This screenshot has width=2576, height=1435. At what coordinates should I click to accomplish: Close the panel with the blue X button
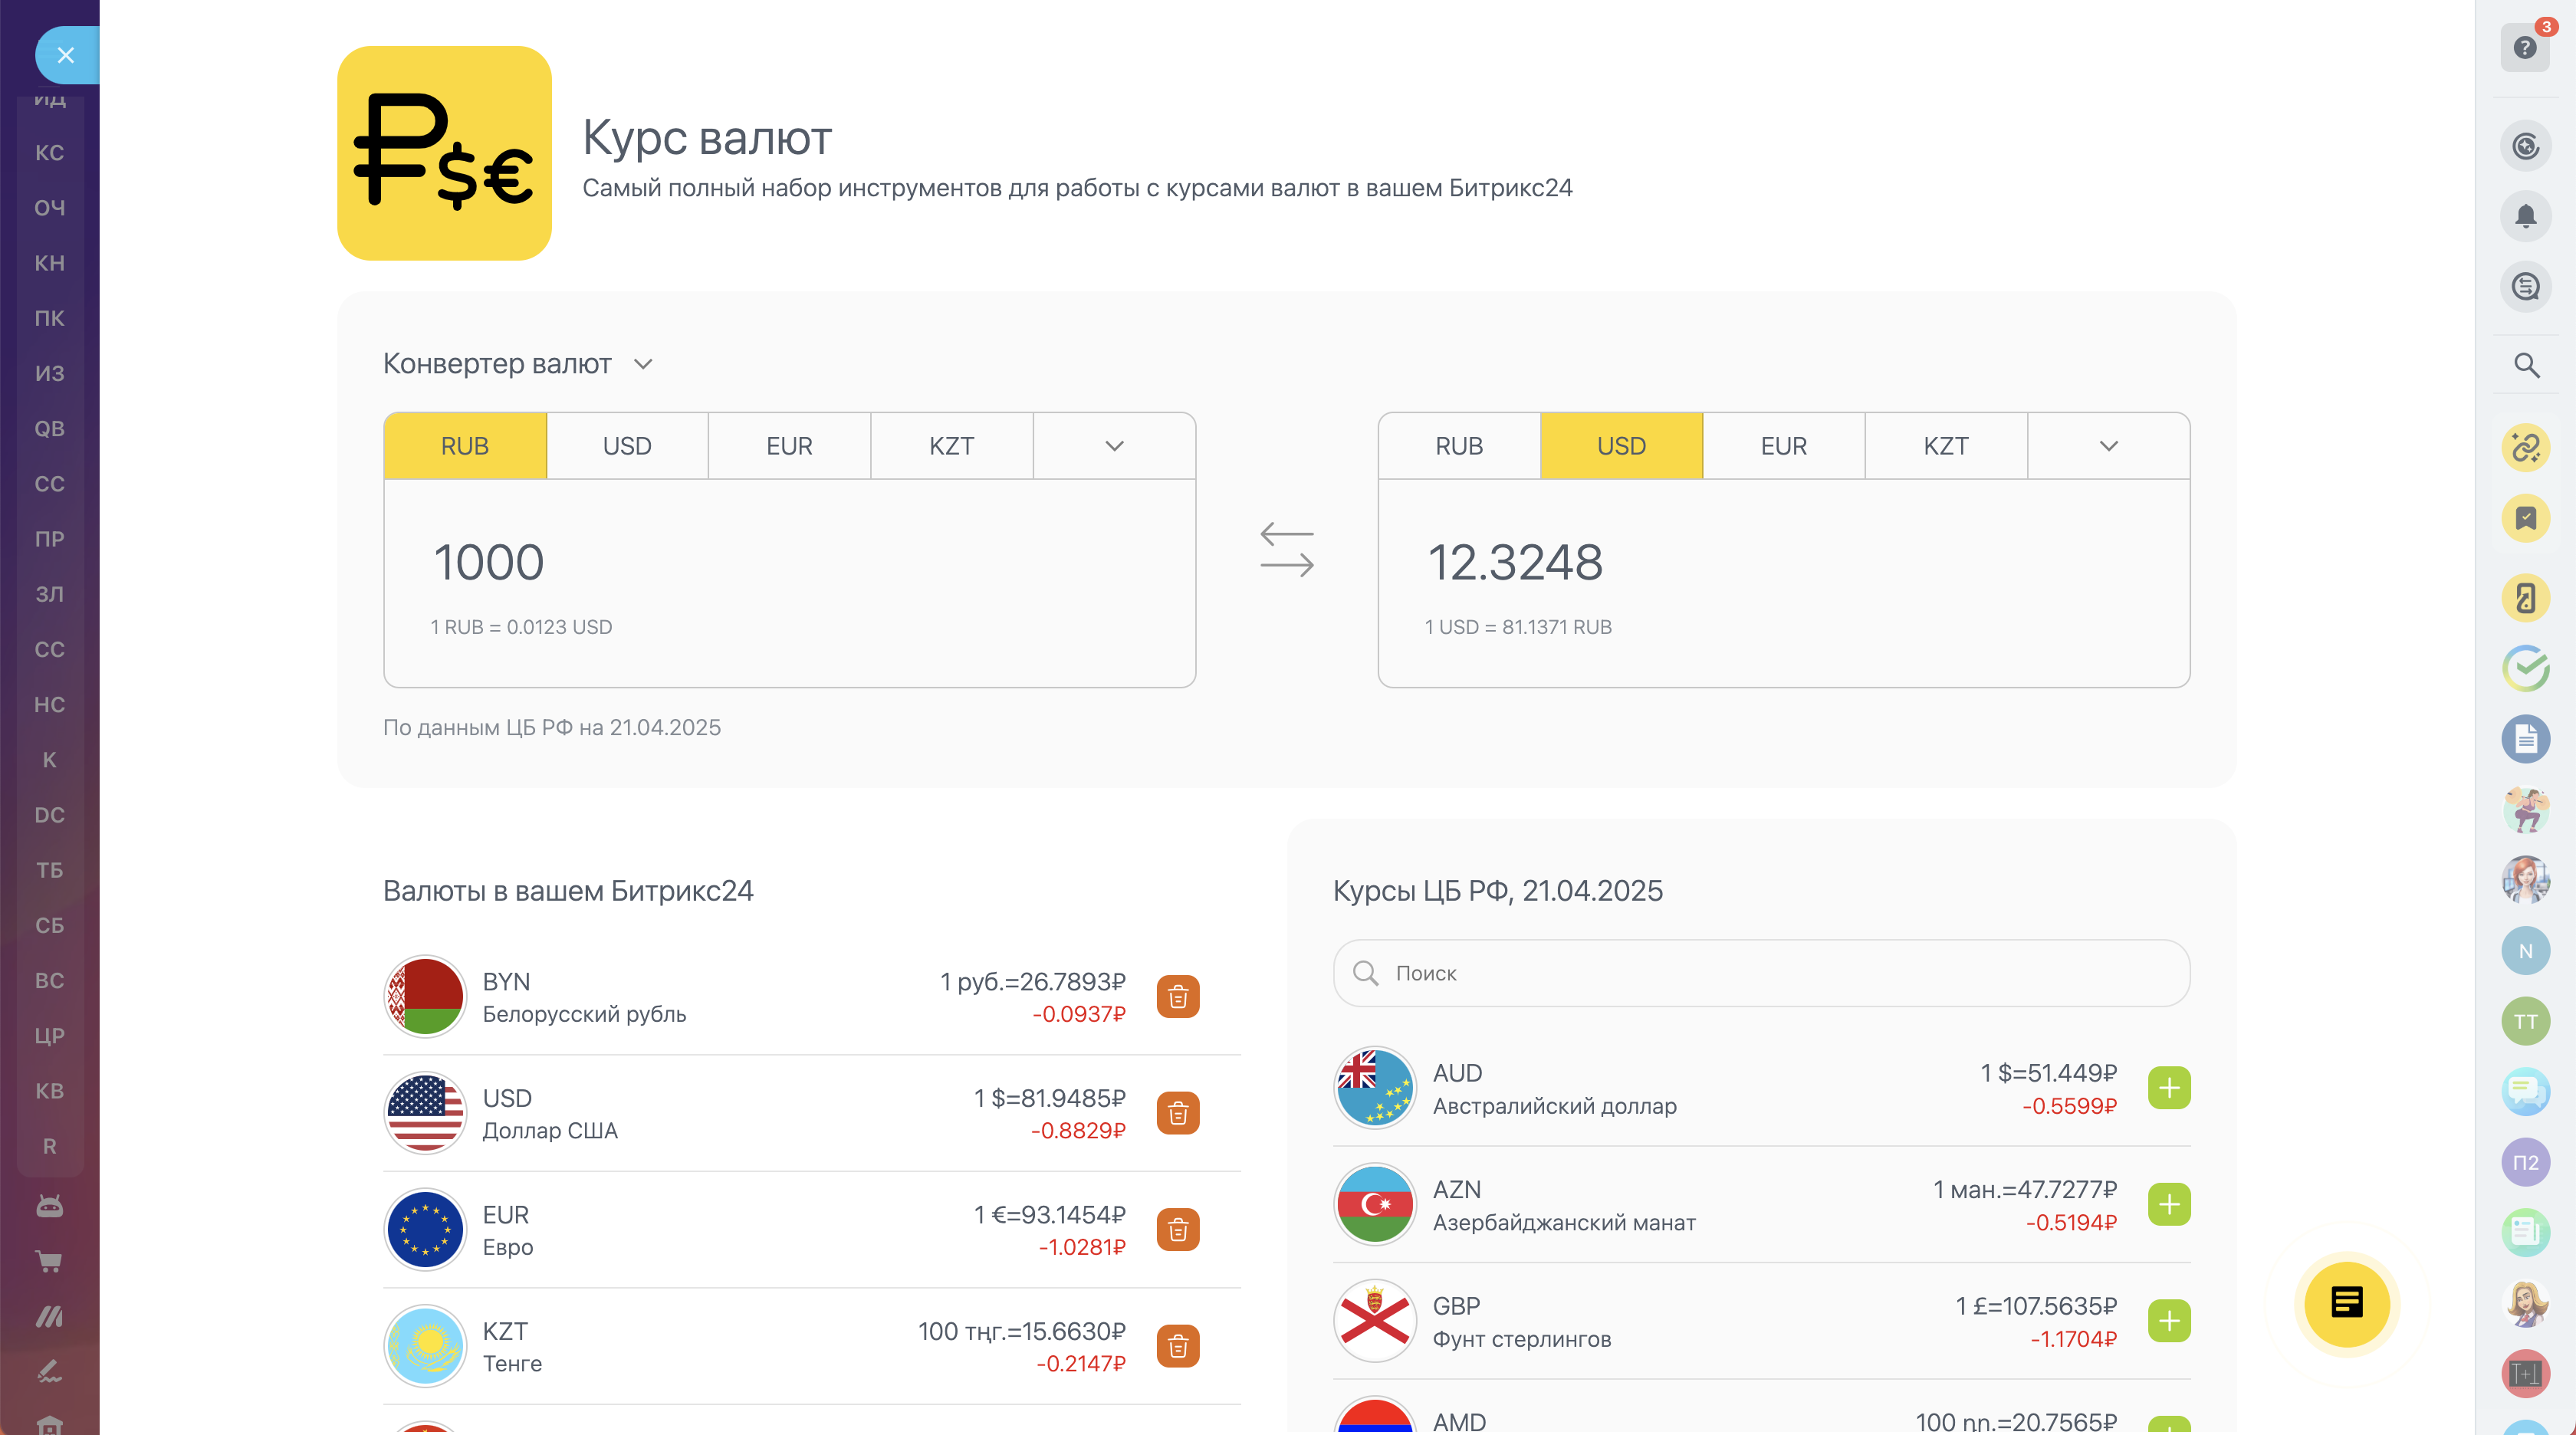tap(66, 55)
